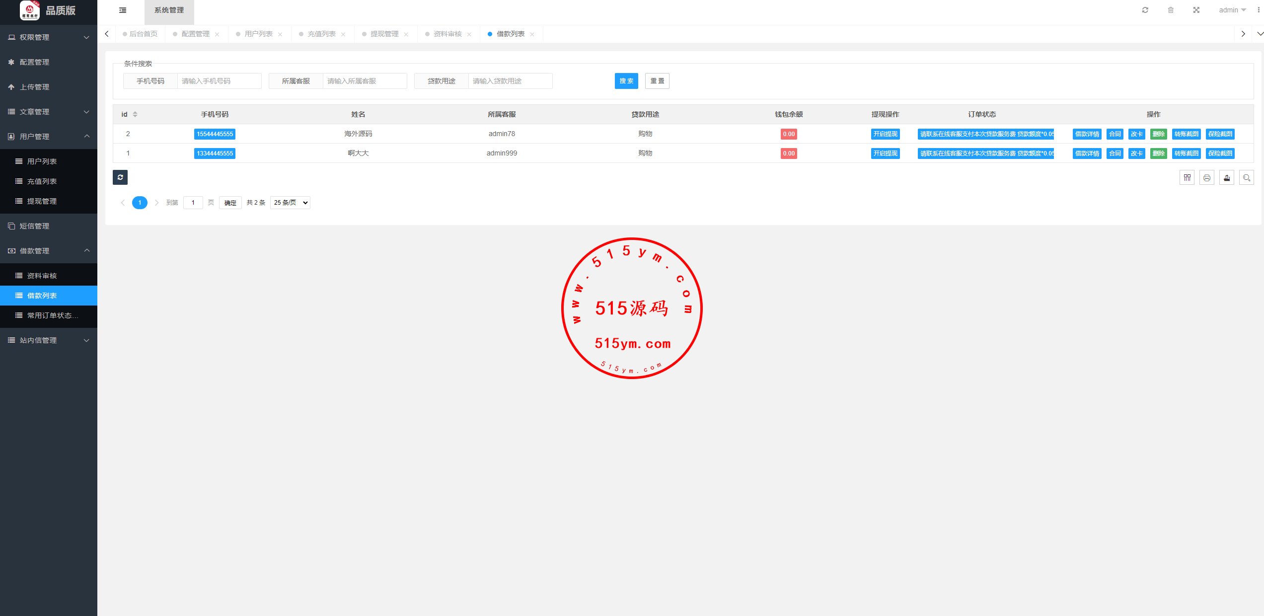Click the blue 搜索 button
Image resolution: width=1264 pixels, height=616 pixels.
[x=626, y=81]
